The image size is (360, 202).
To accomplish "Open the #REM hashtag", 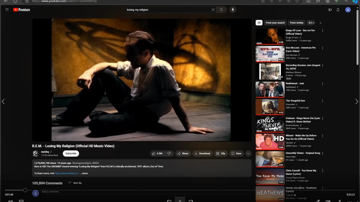I will point(95,163).
